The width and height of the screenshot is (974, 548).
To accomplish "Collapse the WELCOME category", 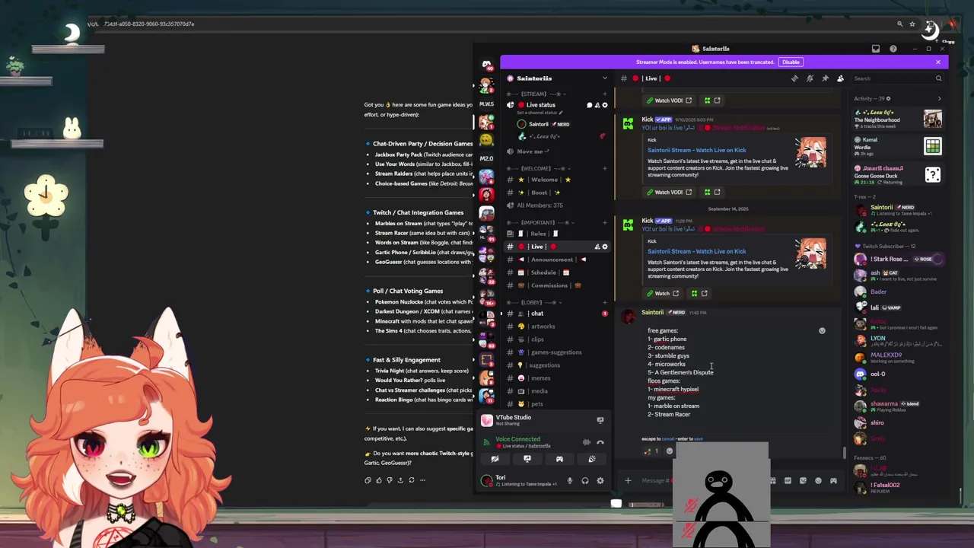I will (x=539, y=168).
